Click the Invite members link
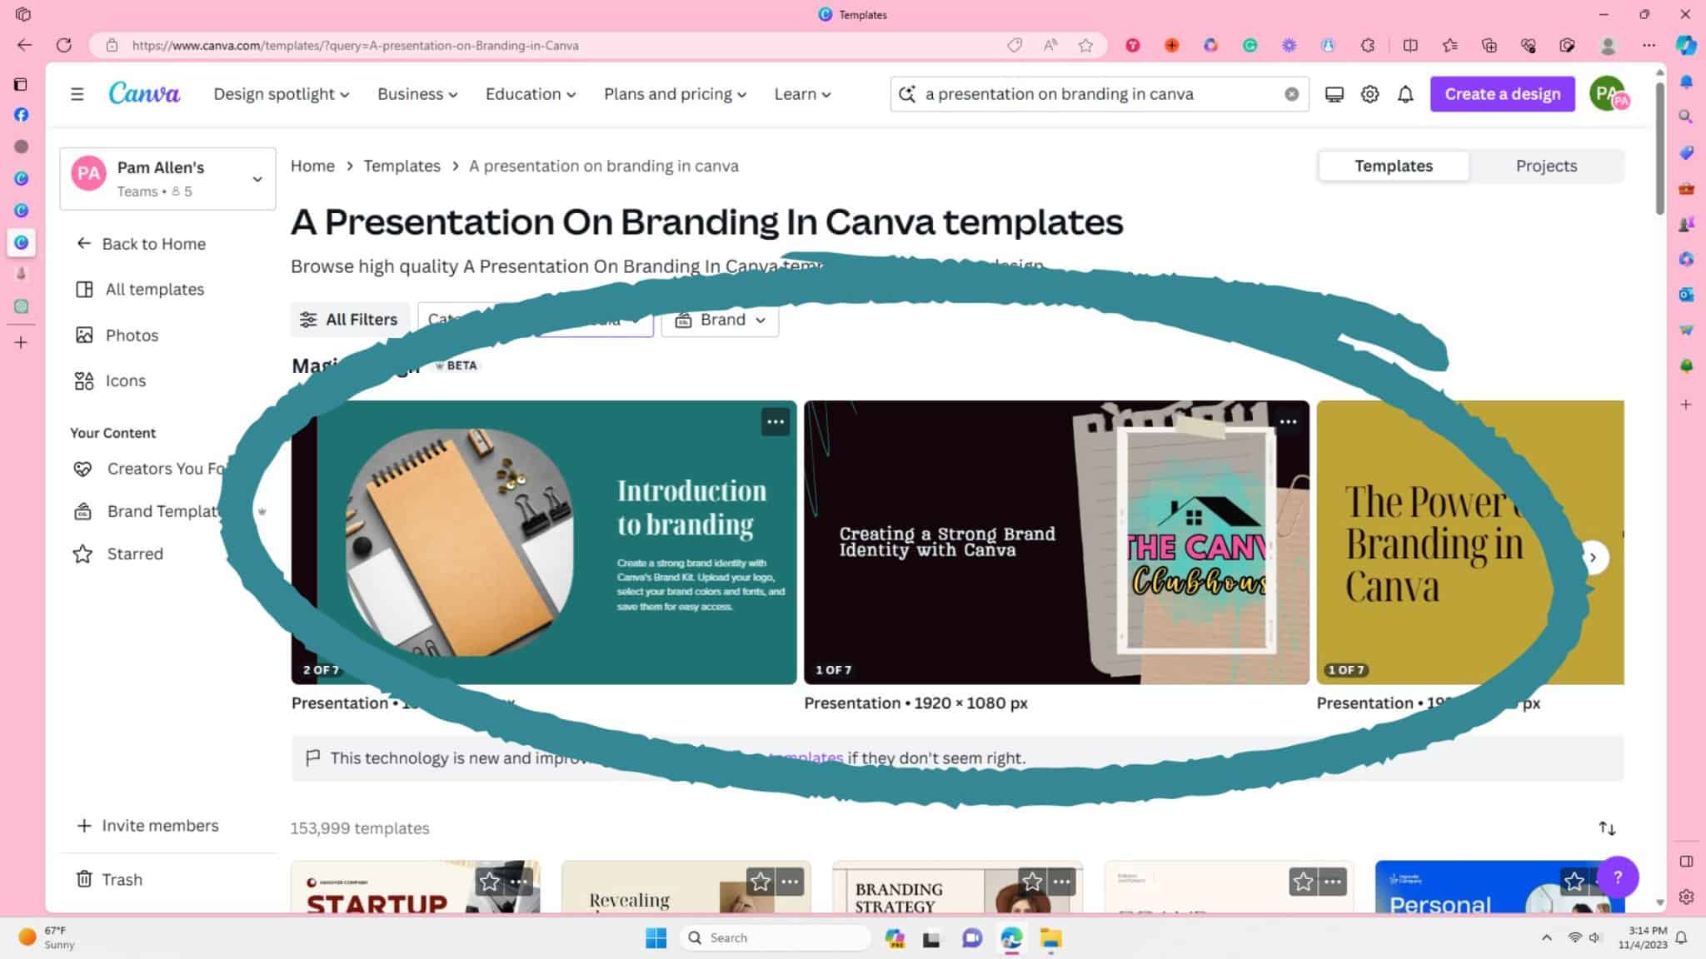Image resolution: width=1706 pixels, height=959 pixels. point(160,825)
